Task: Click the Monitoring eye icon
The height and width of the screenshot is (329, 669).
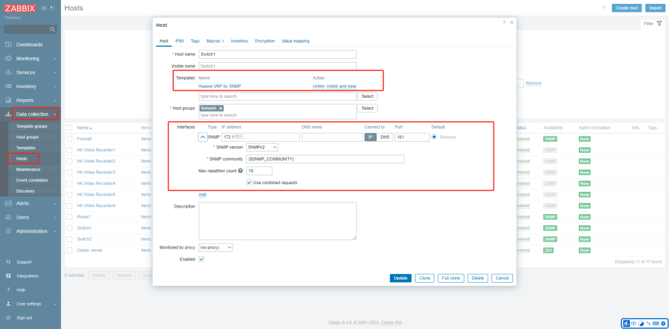Action: point(8,58)
